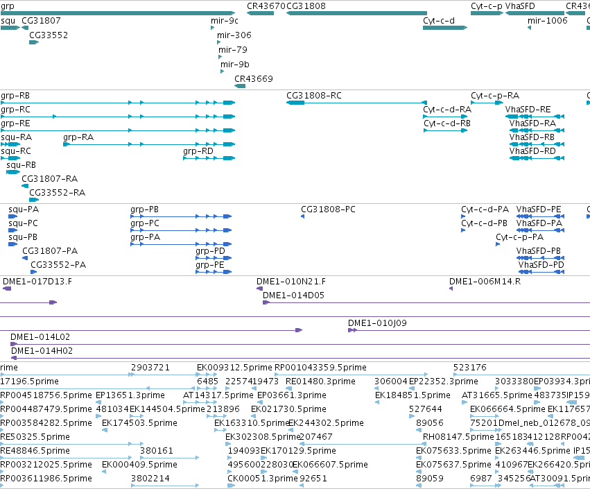Select the DME1-010J09 clone feature
Viewport: 590px width, 489px height.
pyautogui.click(x=469, y=331)
